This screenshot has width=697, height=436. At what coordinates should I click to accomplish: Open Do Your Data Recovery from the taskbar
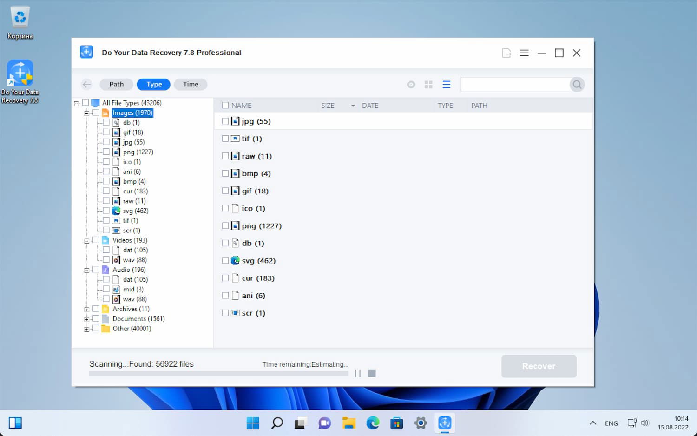click(x=445, y=423)
